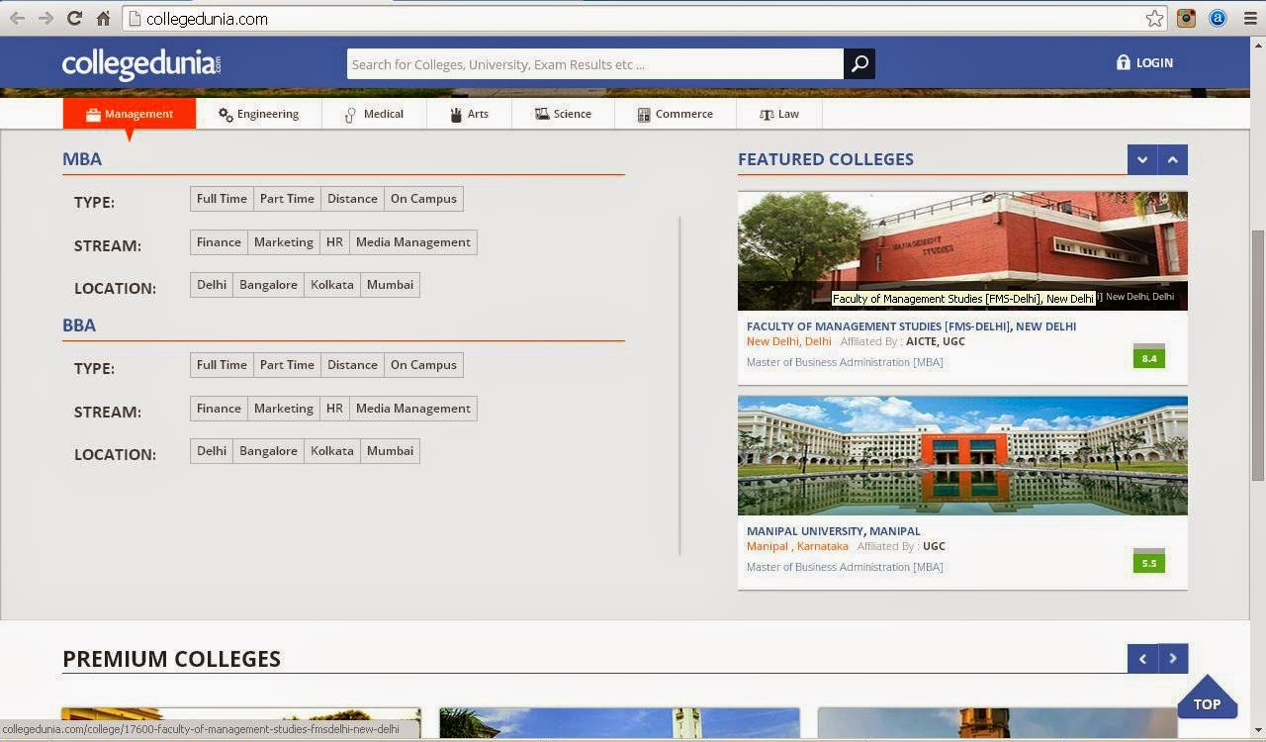This screenshot has height=742, width=1266.
Task: Click the LOGIN link in the header
Action: coord(1144,62)
